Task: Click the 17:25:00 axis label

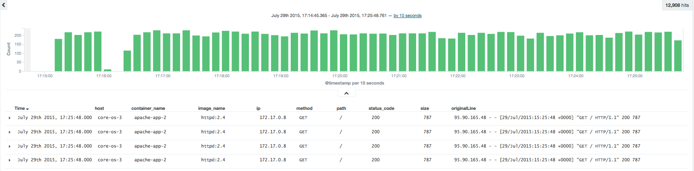Action: point(635,76)
